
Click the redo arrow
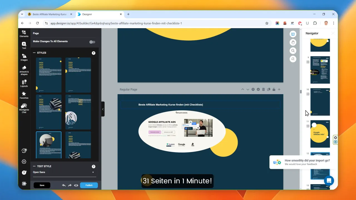[70, 185]
